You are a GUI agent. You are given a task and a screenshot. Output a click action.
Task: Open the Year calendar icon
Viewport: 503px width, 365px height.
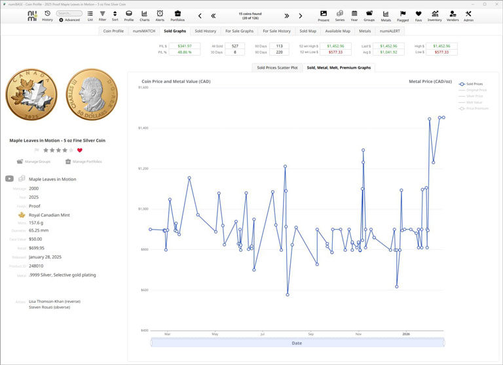point(354,16)
